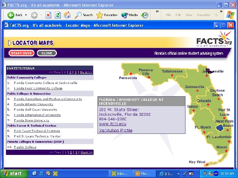
Task: Open grouped Internet Explorer taskbar button
Action: tap(168, 174)
